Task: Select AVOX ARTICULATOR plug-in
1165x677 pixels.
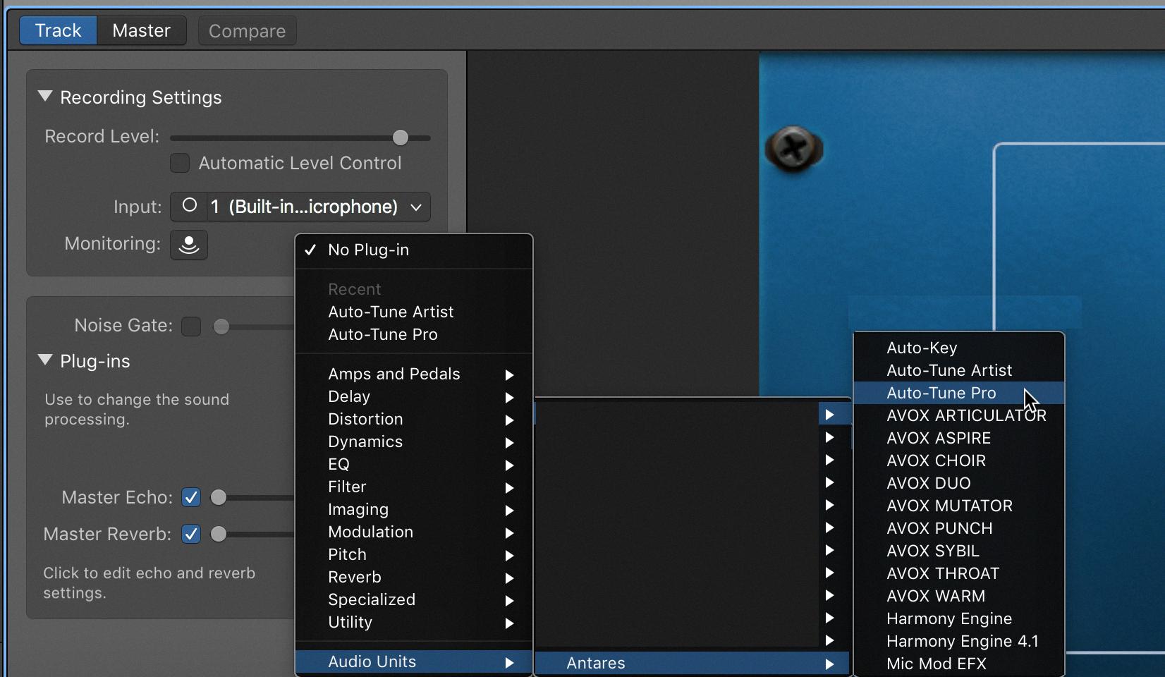Action: tap(959, 415)
